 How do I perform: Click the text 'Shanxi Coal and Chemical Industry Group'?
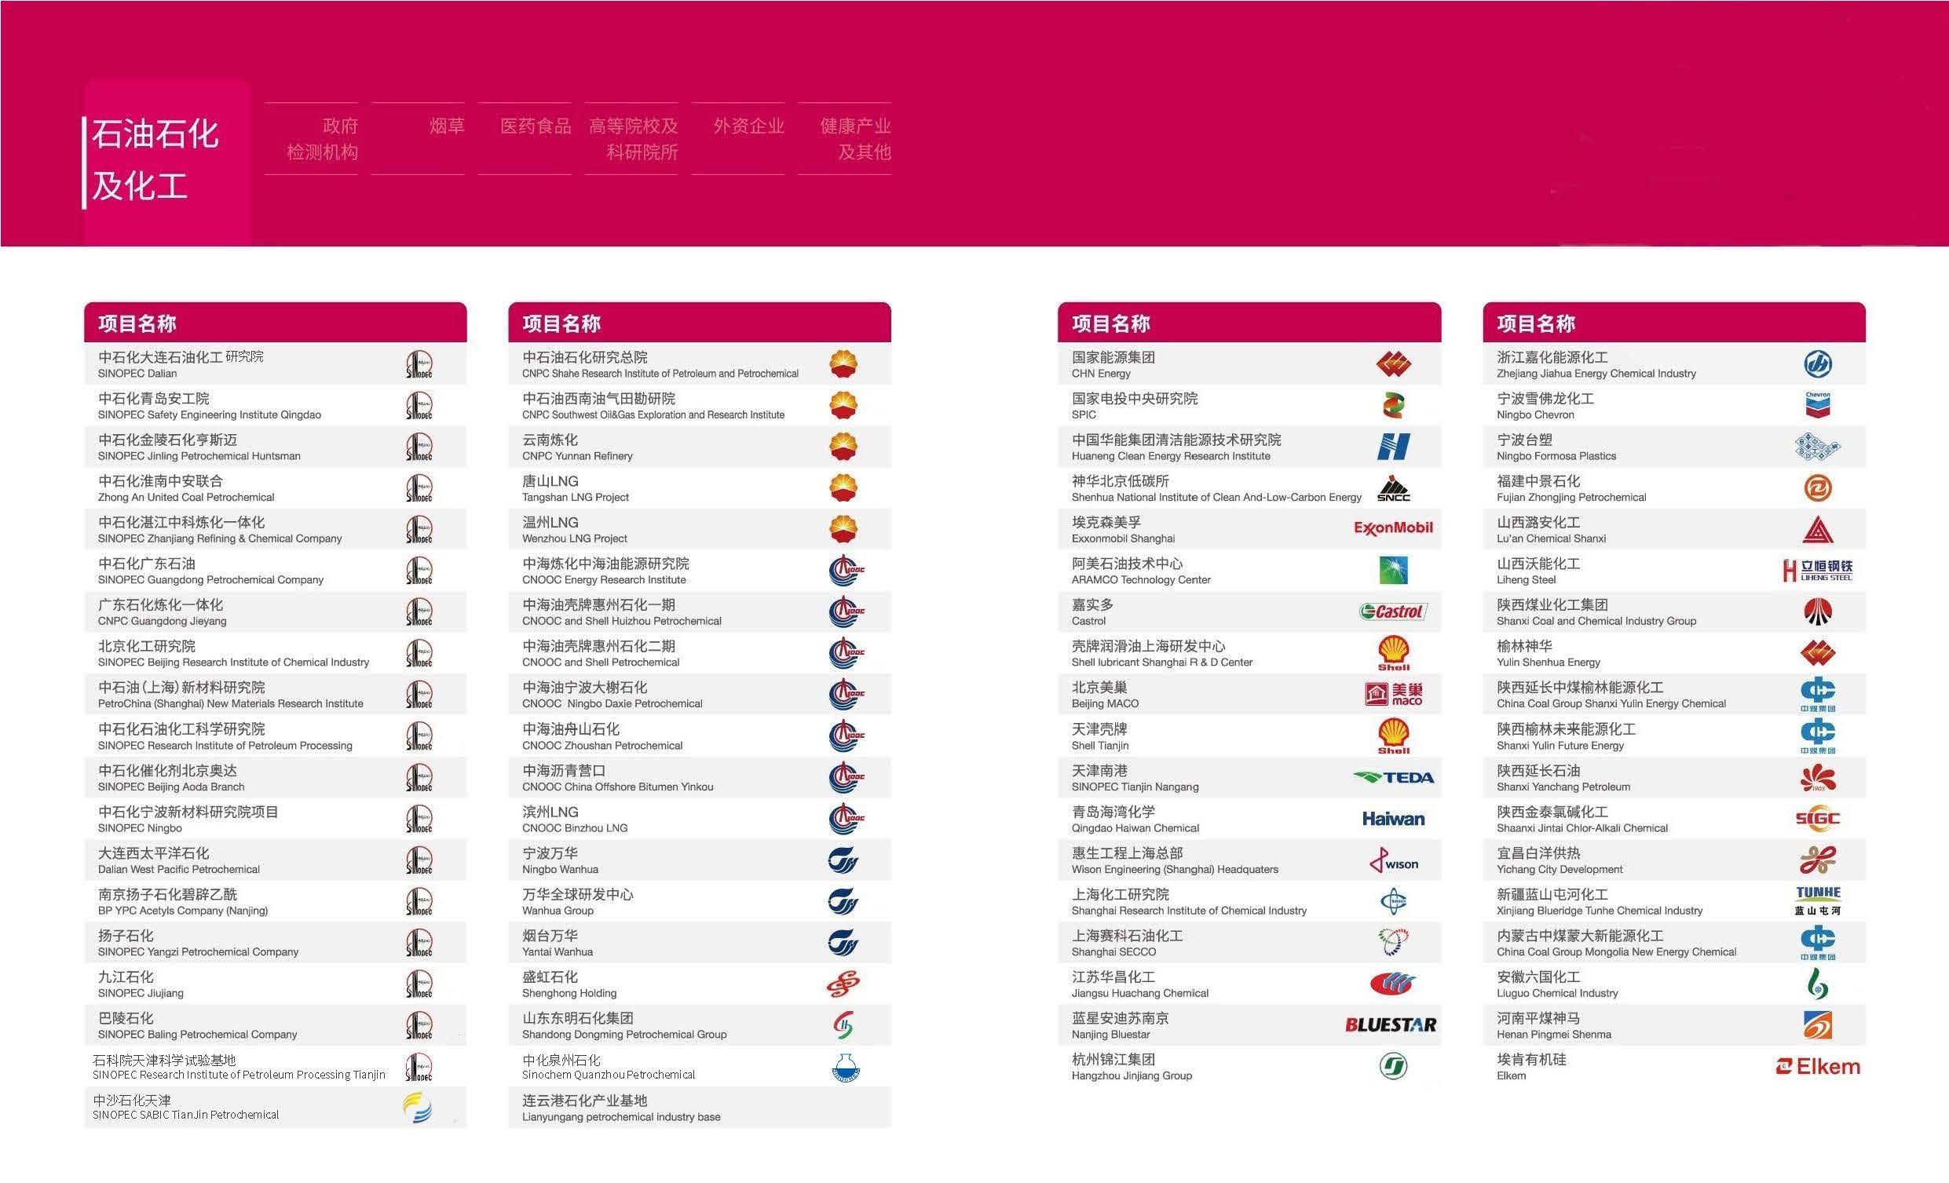(1596, 621)
